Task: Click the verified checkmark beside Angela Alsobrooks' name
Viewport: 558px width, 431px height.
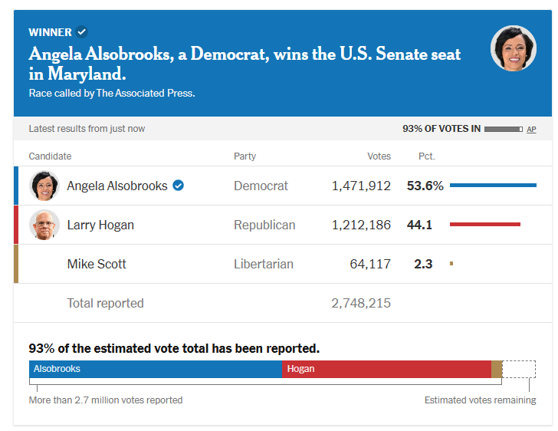Action: pos(179,186)
